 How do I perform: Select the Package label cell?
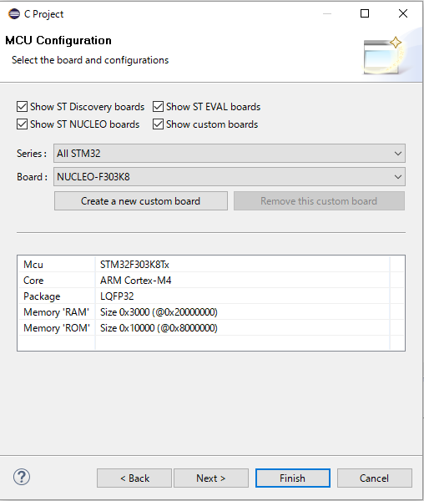56,296
